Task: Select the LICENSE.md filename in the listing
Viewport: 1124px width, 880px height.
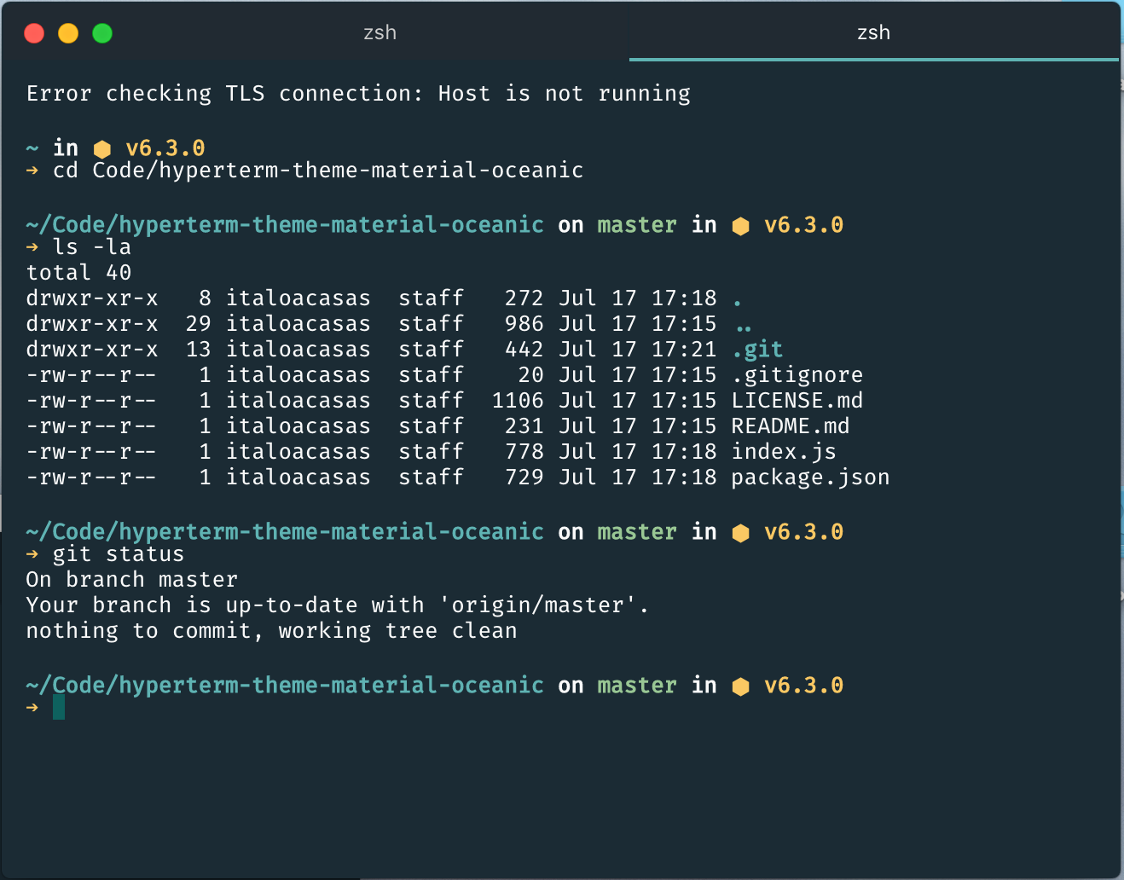Action: 797,401
